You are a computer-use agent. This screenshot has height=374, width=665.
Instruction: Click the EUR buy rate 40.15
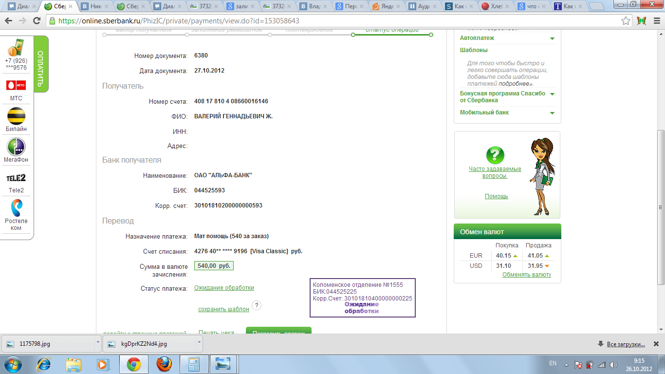tap(503, 256)
